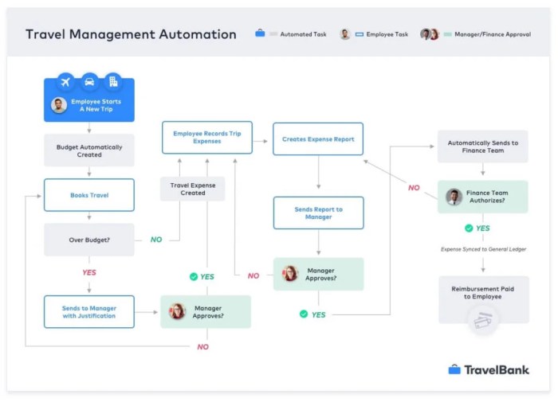Viewport: 558px width, 406px height.
Task: Click the manager avatar below Sends Report to Manager
Action: 290,274
